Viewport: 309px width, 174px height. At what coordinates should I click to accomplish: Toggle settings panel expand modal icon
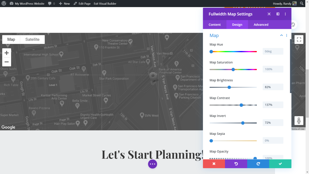269,14
